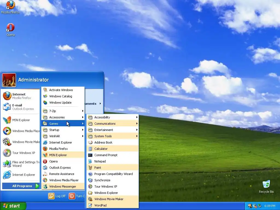Click the Log Off button
280x210 pixels.
[x=57, y=196]
